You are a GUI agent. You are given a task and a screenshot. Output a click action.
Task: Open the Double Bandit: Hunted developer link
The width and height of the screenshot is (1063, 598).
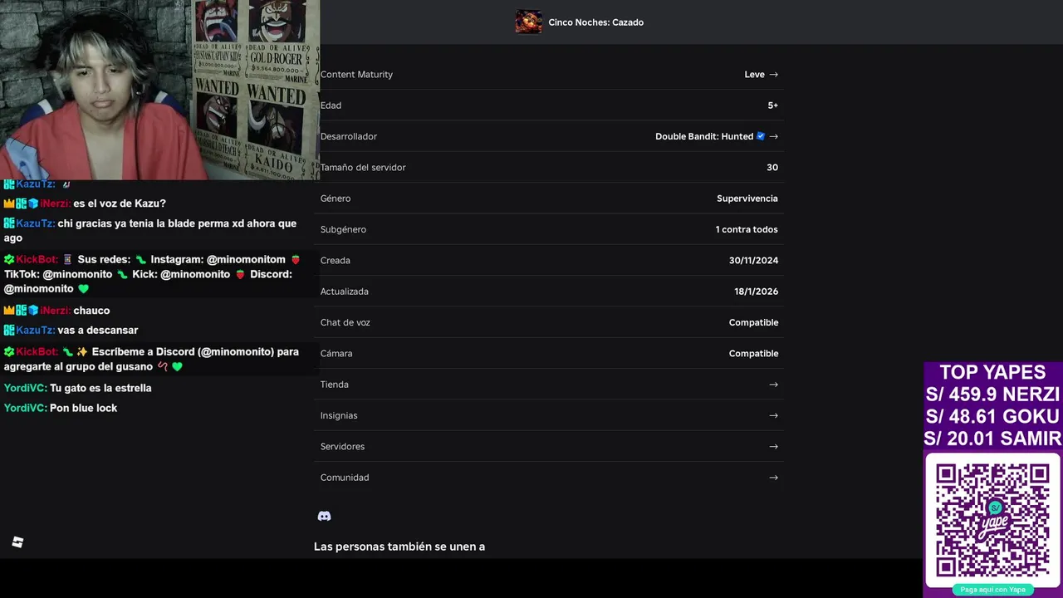pos(704,136)
